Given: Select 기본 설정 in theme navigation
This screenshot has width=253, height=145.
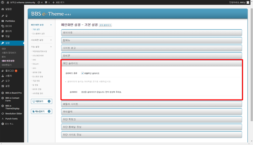Looking at the screenshot, I should coord(36,29).
